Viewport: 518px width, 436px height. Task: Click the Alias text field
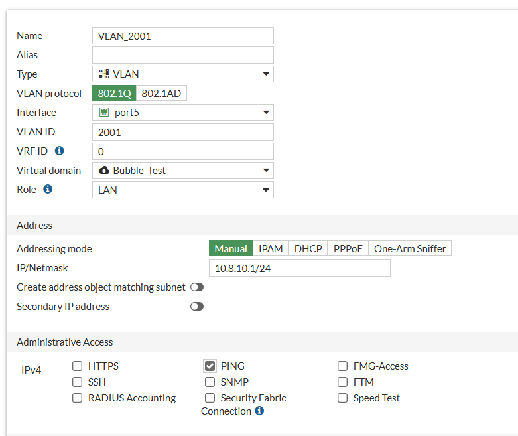[182, 55]
